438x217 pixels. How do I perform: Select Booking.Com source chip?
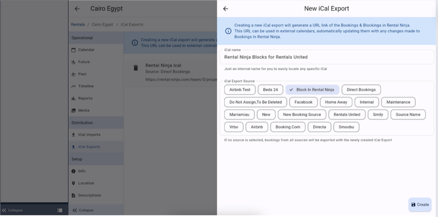(288, 127)
